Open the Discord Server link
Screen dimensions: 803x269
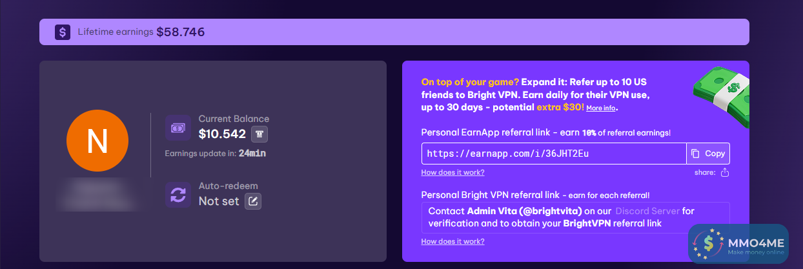(647, 211)
